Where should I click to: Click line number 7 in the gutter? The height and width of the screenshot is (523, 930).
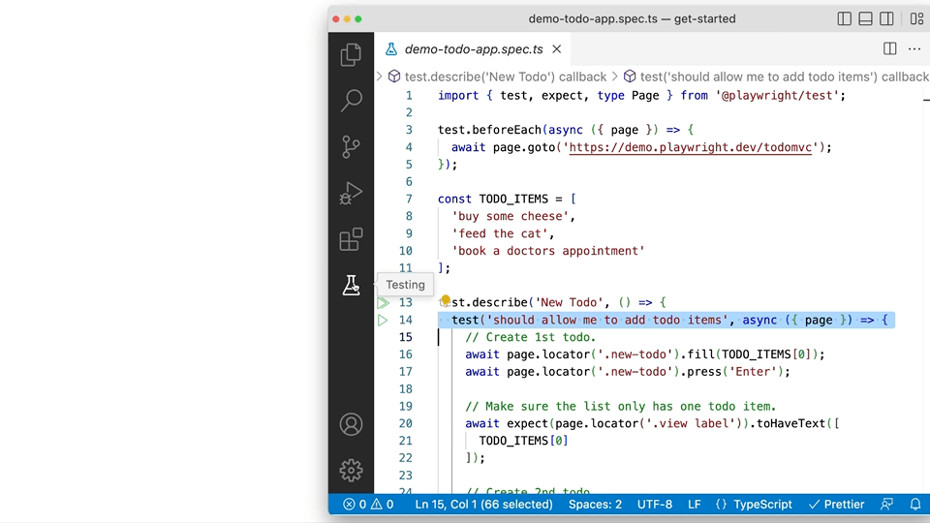point(409,199)
